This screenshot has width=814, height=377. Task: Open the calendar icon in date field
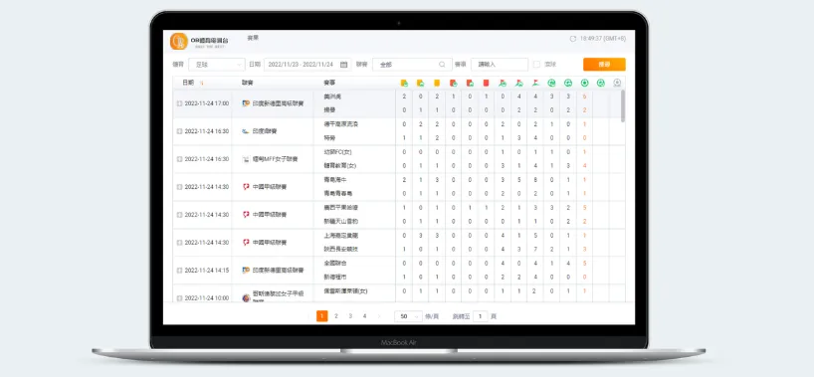click(343, 65)
